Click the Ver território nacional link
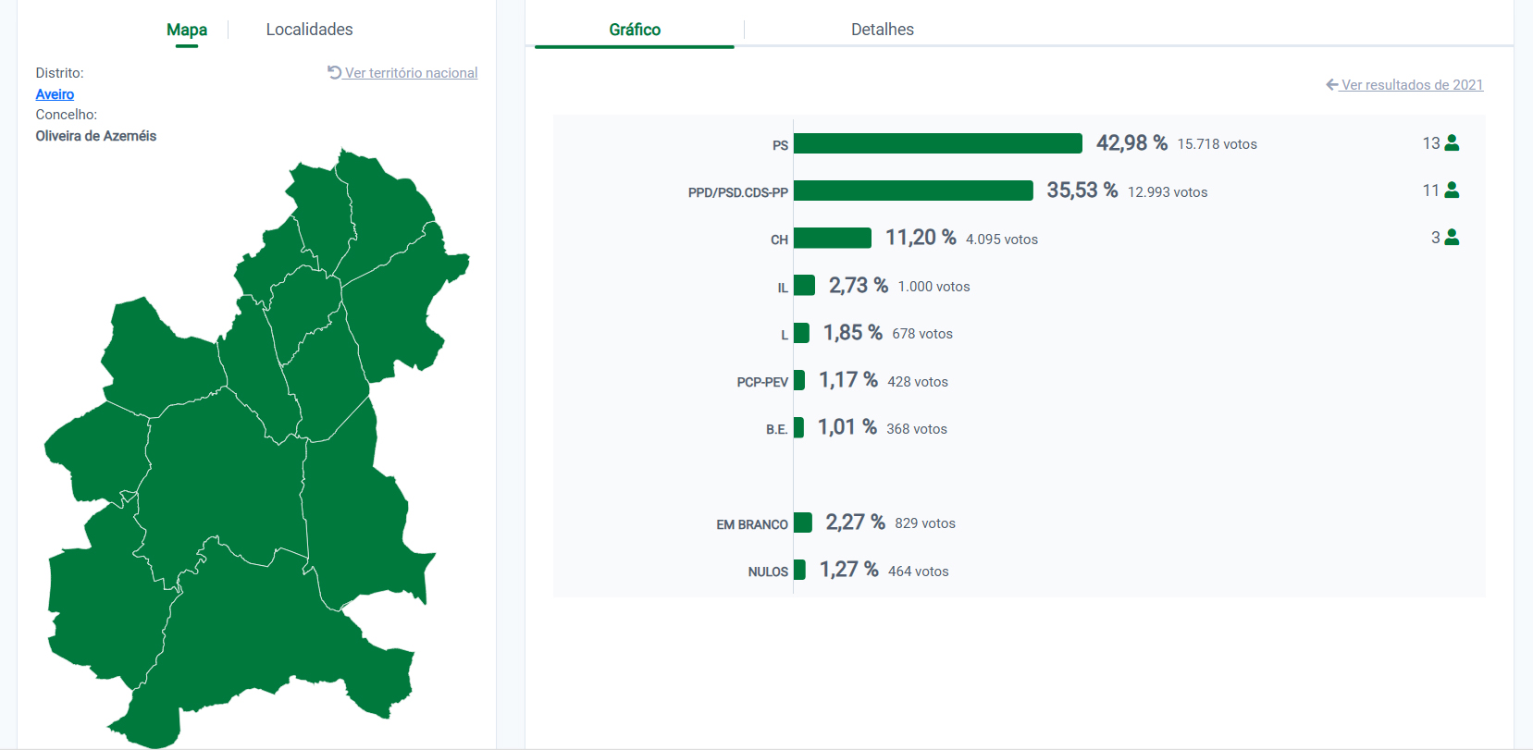Screen dimensions: 1533x750 (x=411, y=73)
